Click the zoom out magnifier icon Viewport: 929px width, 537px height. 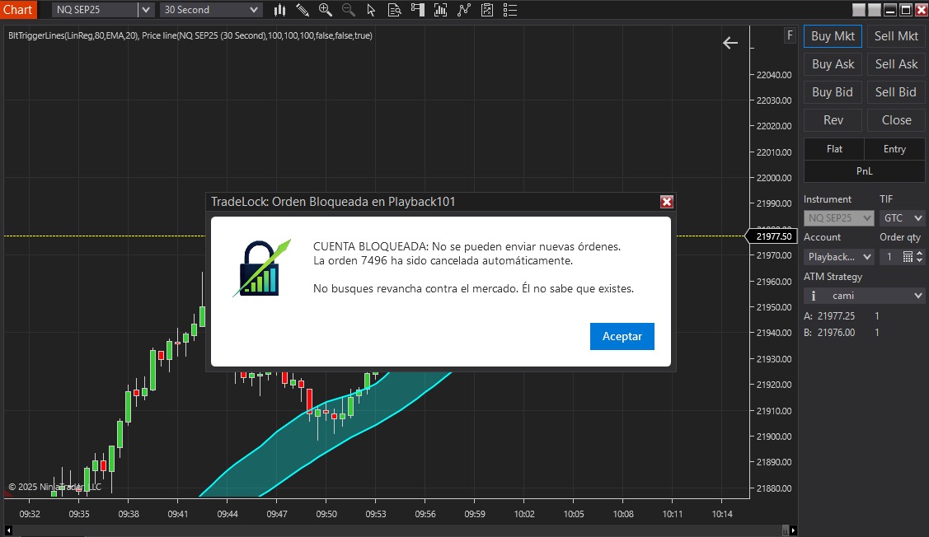(349, 10)
